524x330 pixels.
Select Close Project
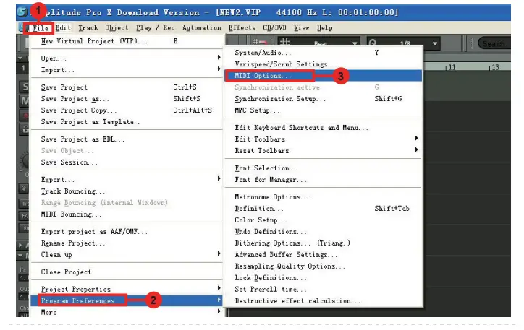[127, 272]
